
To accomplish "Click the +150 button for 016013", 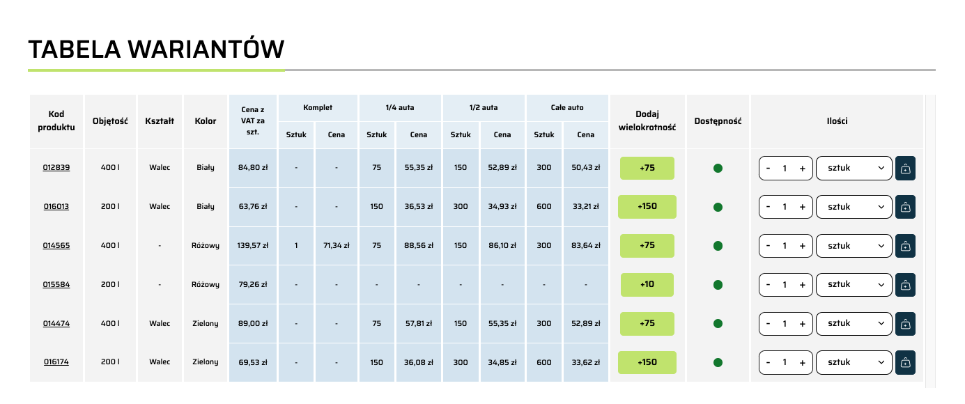I will (x=647, y=207).
